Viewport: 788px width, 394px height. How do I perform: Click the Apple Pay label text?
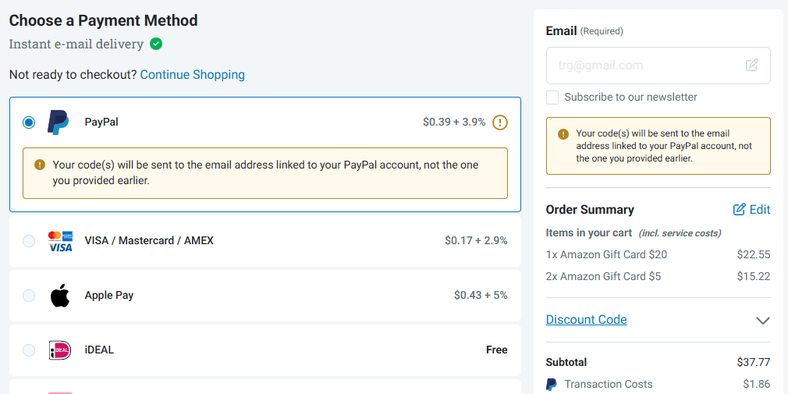(x=109, y=295)
